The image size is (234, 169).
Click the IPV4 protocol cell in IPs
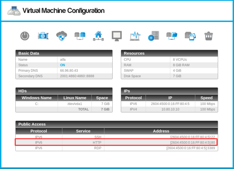133,109
